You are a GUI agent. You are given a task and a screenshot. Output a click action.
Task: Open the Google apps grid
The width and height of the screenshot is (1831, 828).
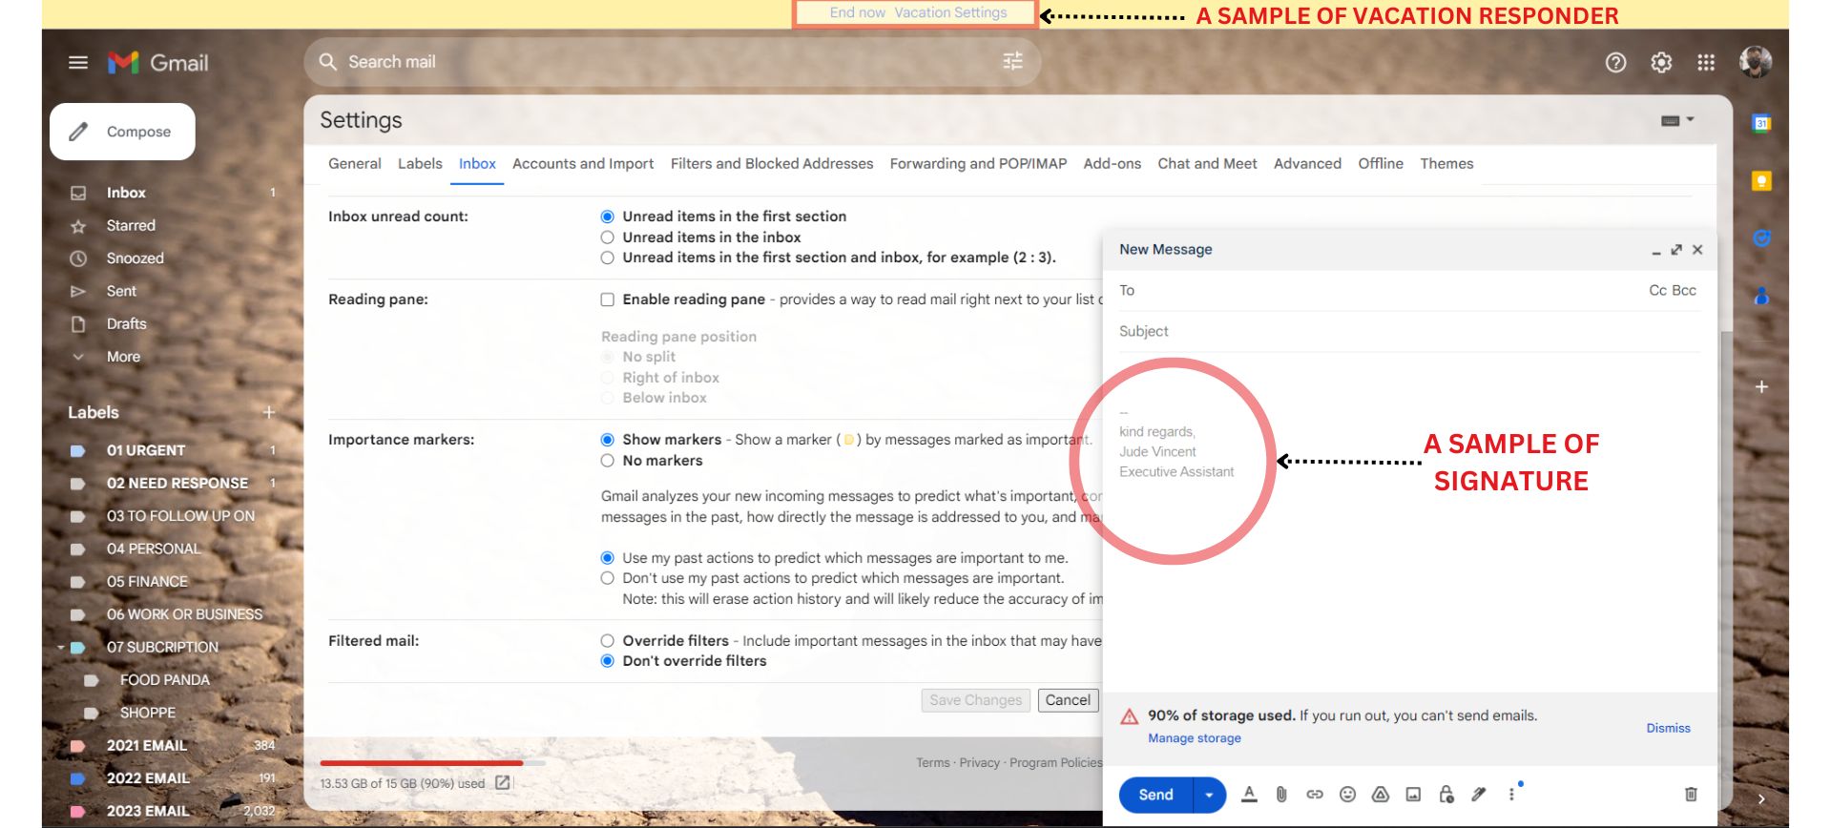[1706, 63]
